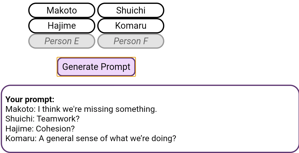Viewport: 299px width, 153px height.
Task: Click the "Your prompt:" heading
Action: pos(30,99)
